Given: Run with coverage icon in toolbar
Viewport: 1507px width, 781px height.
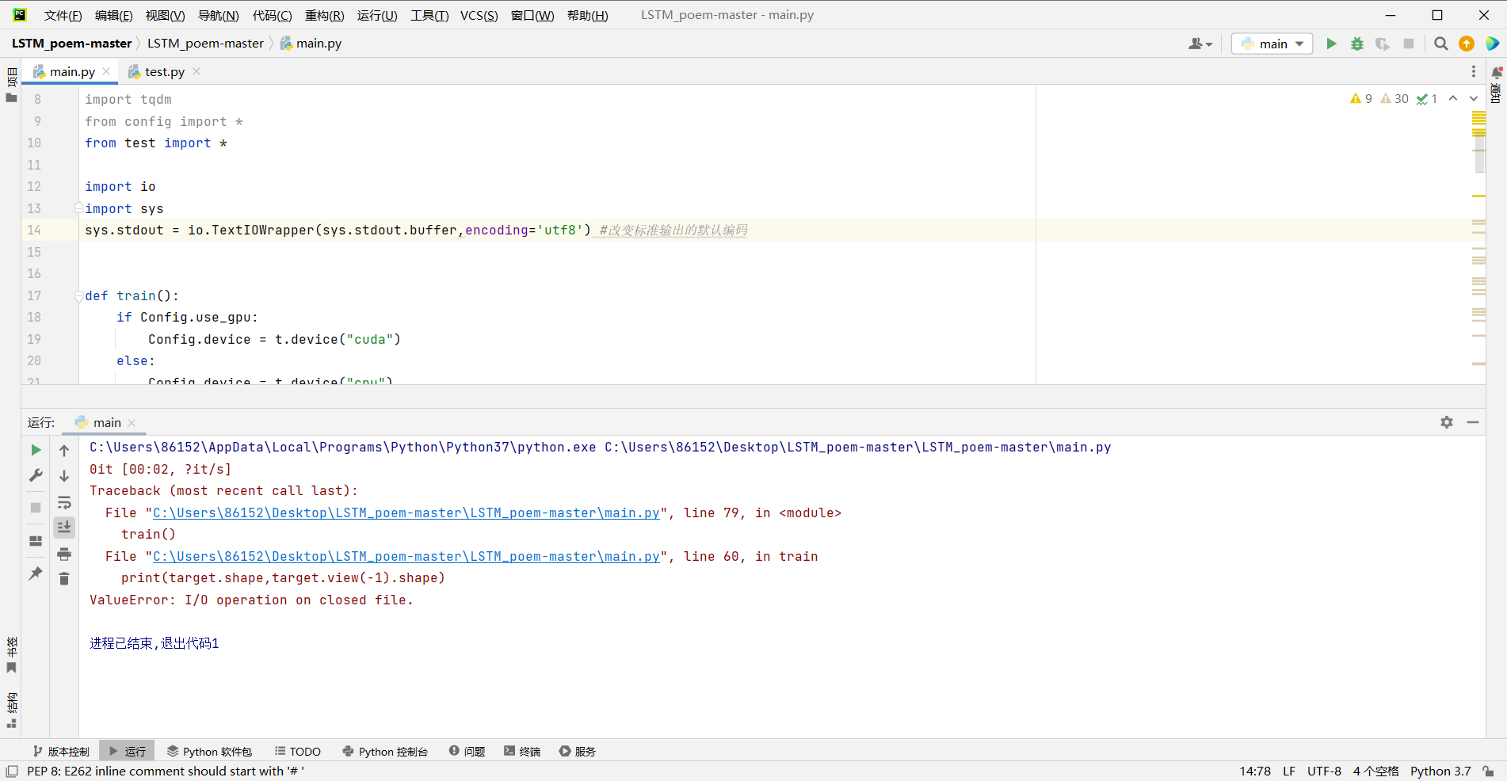Looking at the screenshot, I should coord(1383,44).
